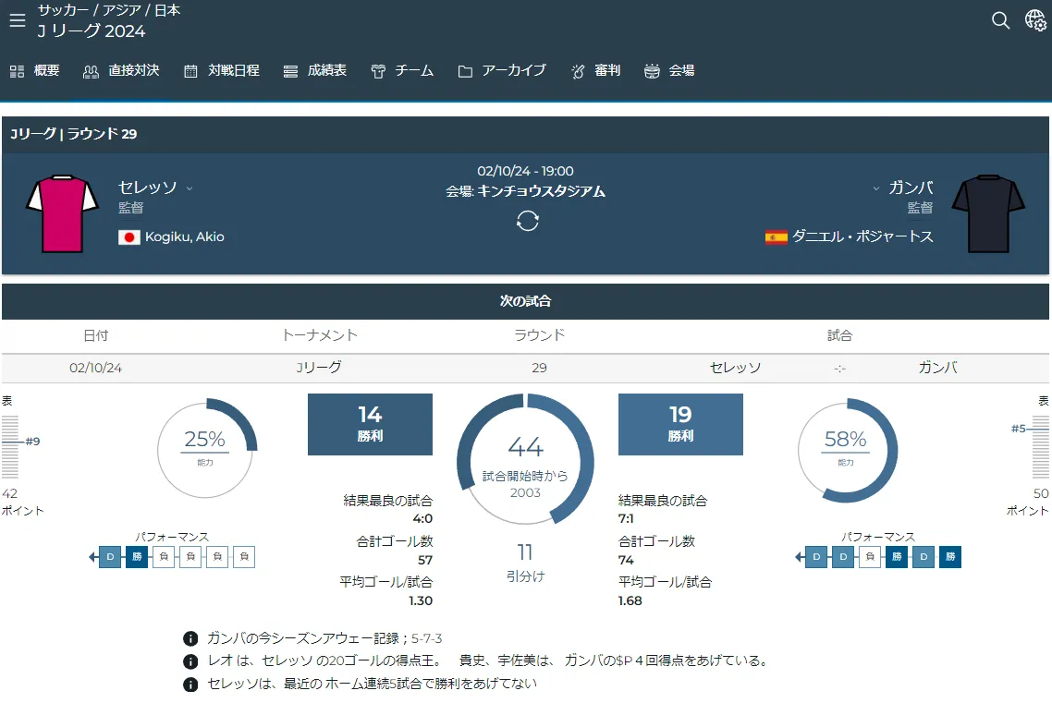Switch to the チーム tab
This screenshot has height=703, width=1052.
click(x=402, y=70)
